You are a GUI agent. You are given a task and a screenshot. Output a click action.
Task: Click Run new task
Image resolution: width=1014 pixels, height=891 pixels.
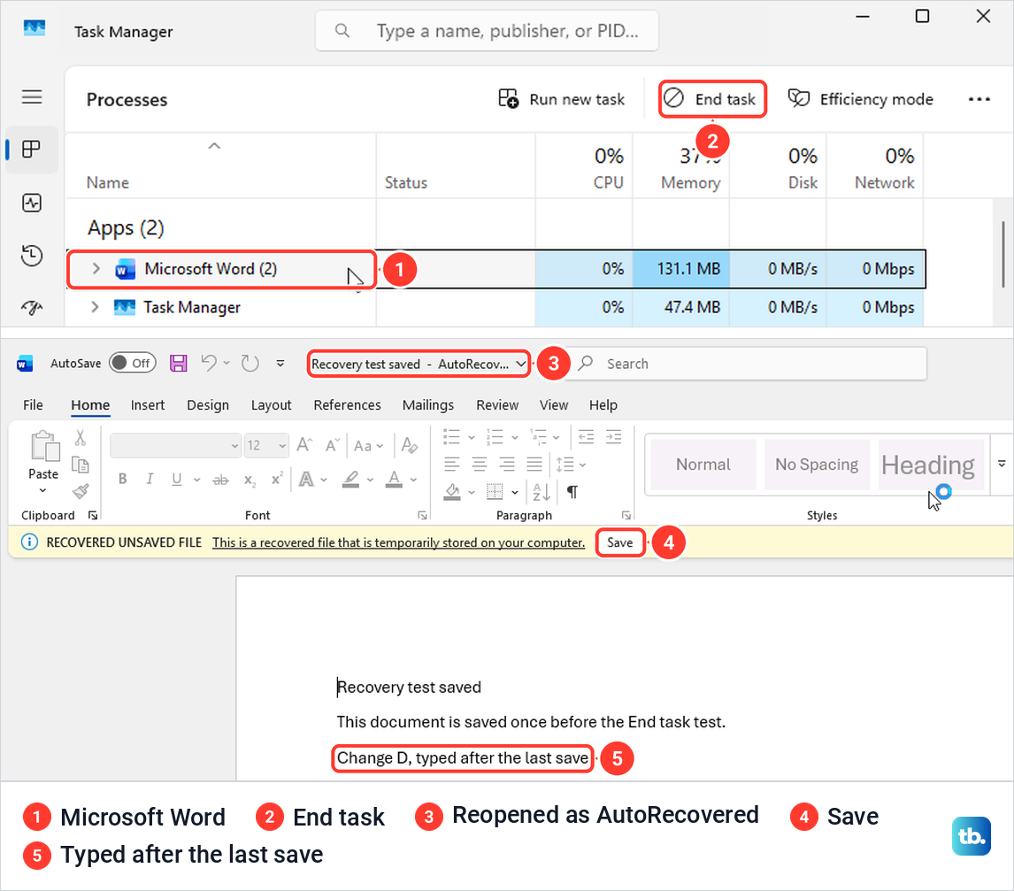coord(561,99)
